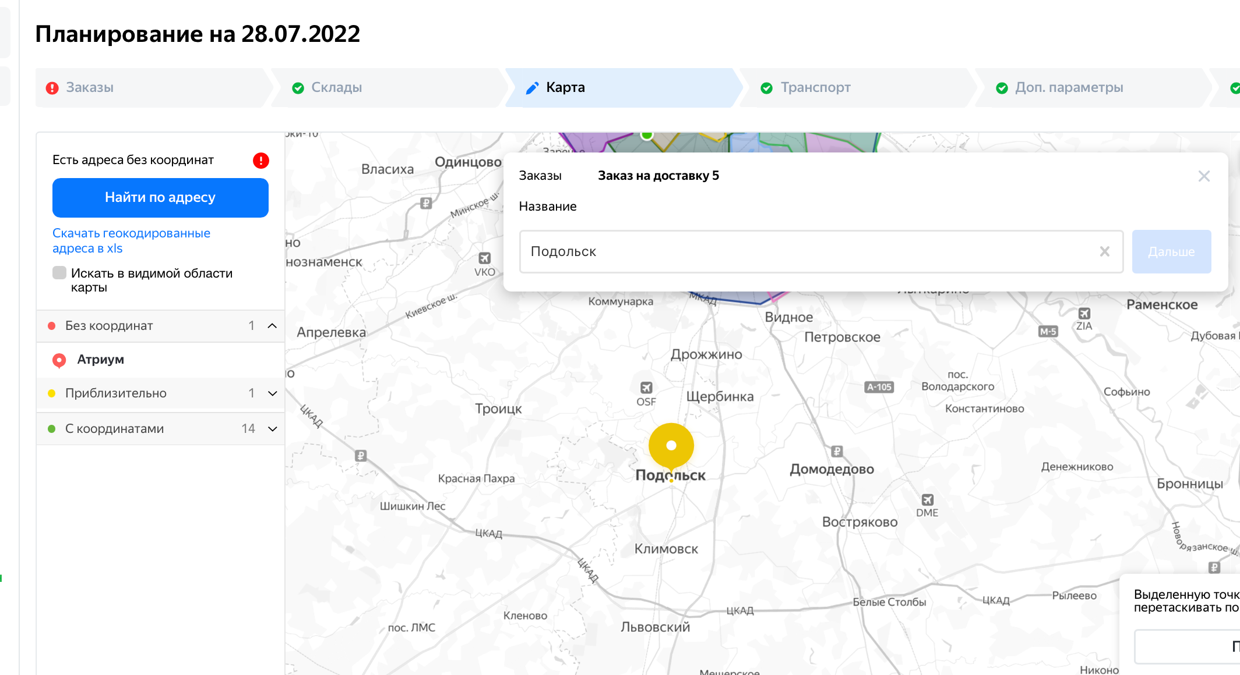Click the Востряково label on the map
Screen dimensions: 1240x675
[x=859, y=522]
